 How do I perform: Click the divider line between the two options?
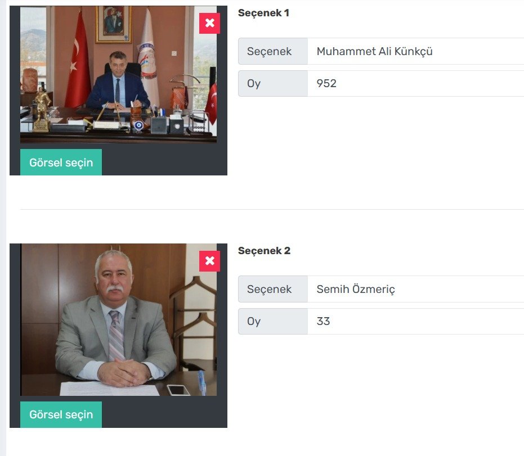(272, 209)
